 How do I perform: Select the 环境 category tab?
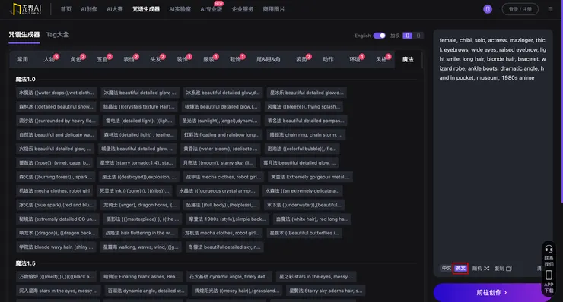coord(355,59)
